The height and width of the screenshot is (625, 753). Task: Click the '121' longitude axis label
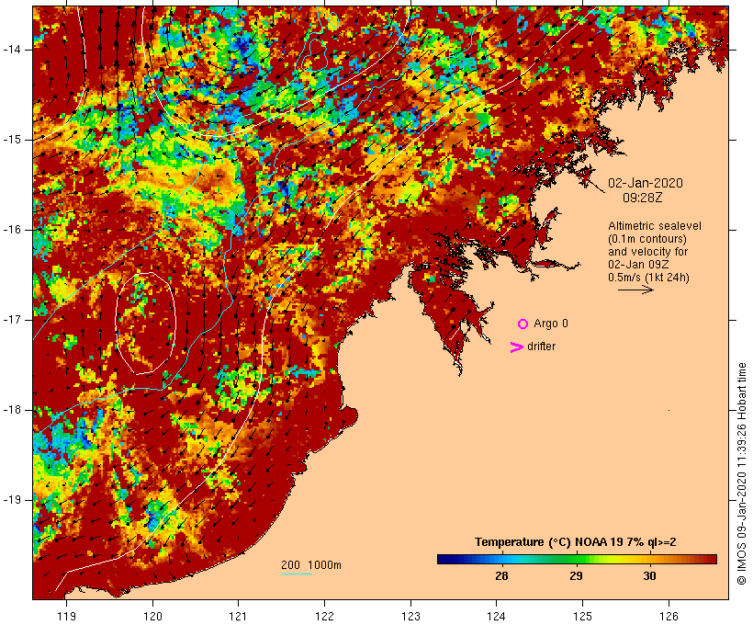pos(238,616)
